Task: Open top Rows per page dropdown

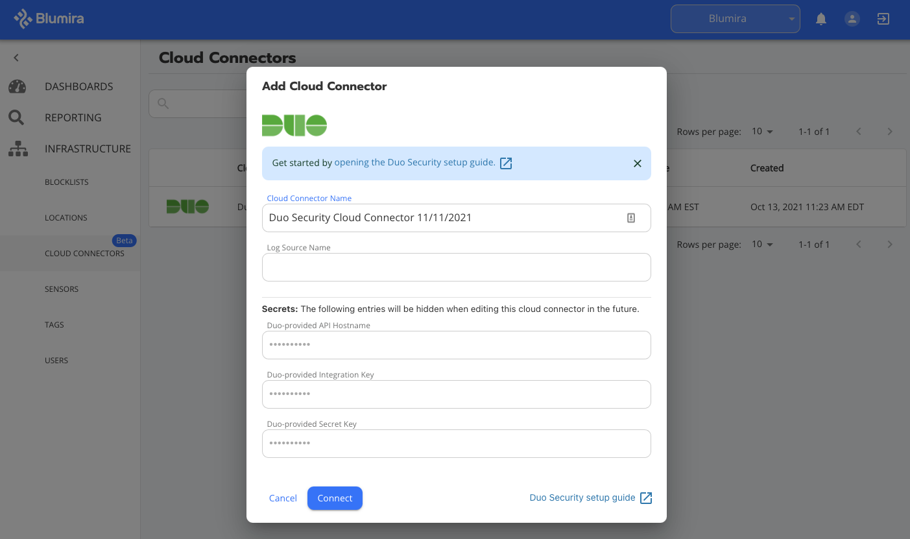Action: point(763,132)
